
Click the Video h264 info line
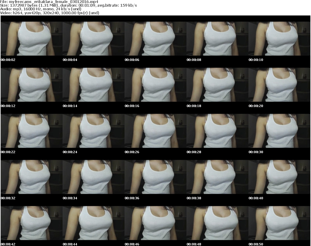point(50,13)
